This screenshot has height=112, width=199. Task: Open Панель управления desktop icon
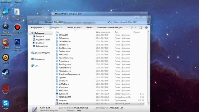6,30
